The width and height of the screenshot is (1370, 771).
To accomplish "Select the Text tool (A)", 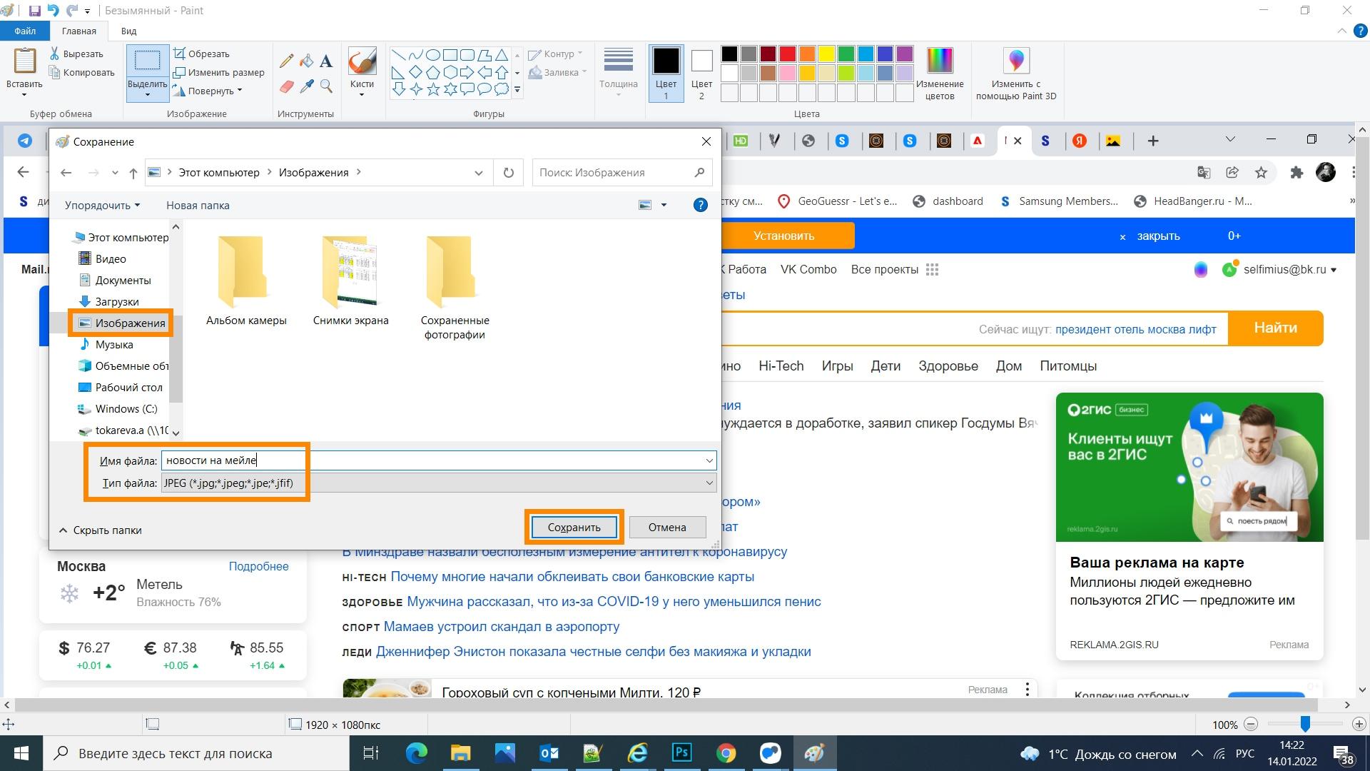I will 326,61.
